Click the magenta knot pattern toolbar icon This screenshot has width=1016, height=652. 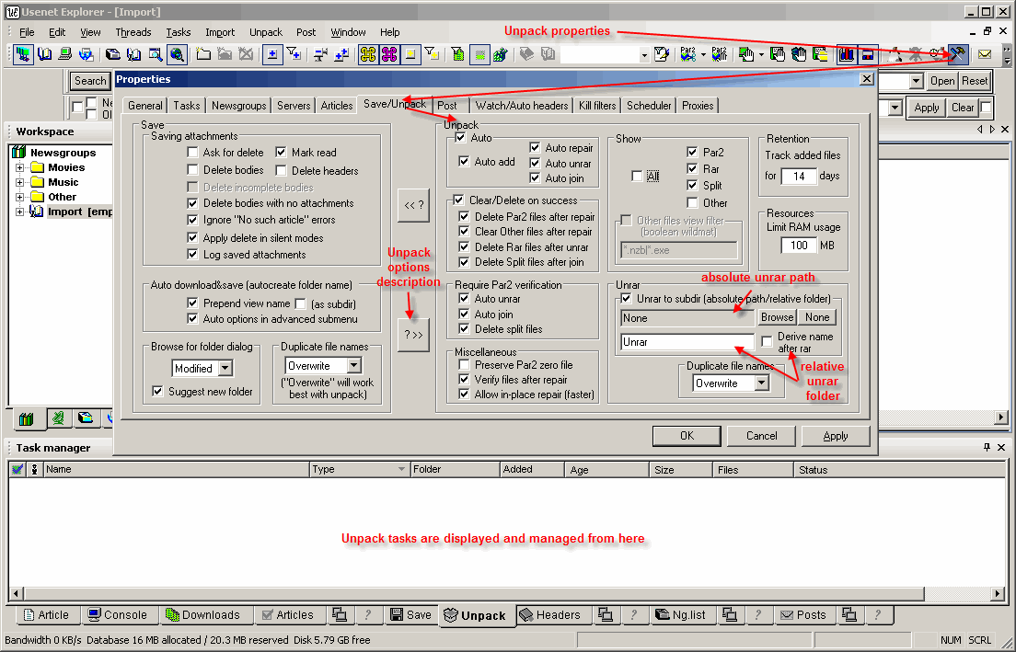coord(389,54)
